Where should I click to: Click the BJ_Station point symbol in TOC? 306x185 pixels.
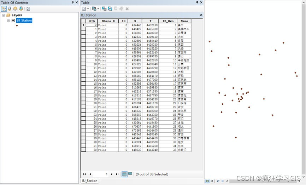pos(17,25)
